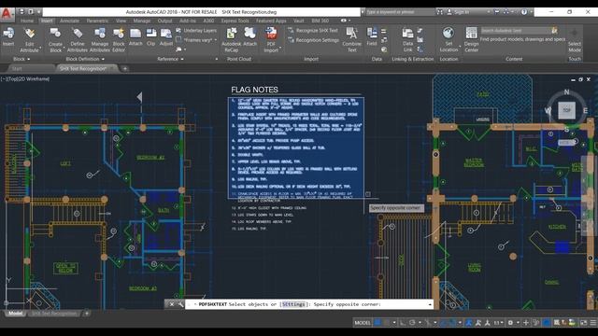Open Manage Attributes
Image resolution: width=598 pixels, height=336 pixels.
pyautogui.click(x=100, y=39)
